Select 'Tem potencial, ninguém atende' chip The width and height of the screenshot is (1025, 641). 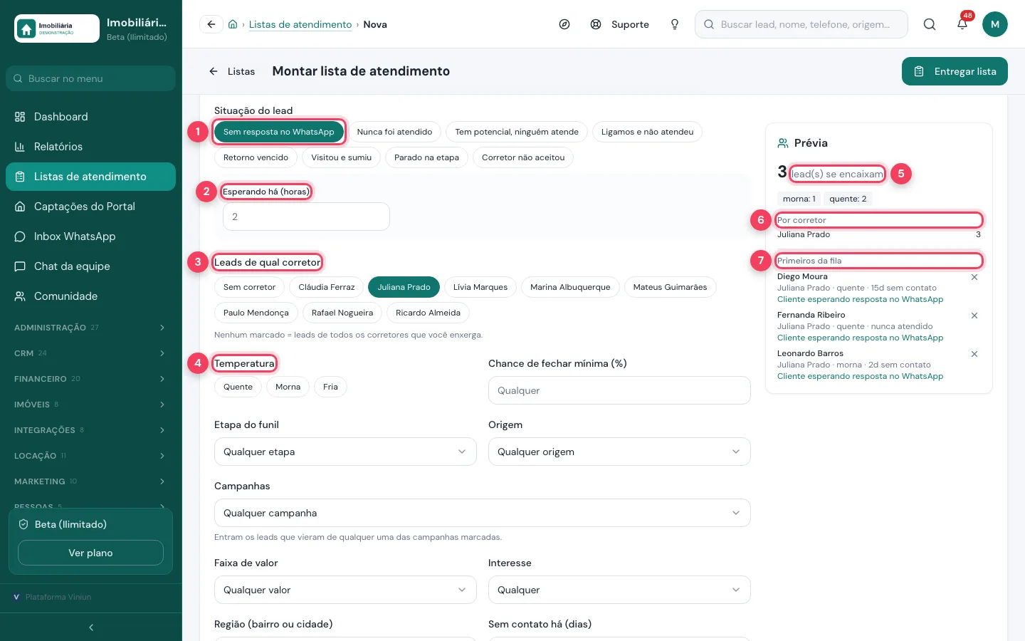[x=517, y=132]
